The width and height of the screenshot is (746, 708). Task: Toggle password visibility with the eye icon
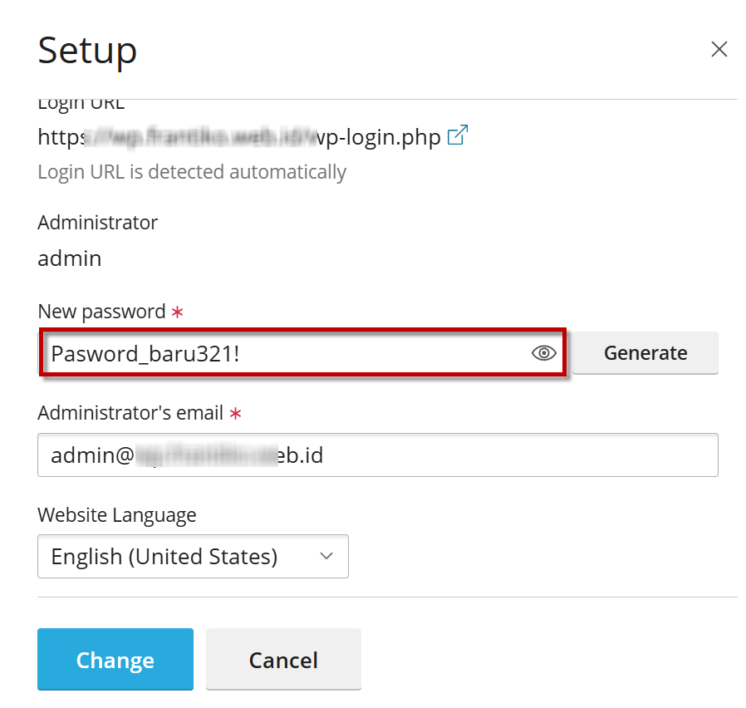click(x=543, y=353)
